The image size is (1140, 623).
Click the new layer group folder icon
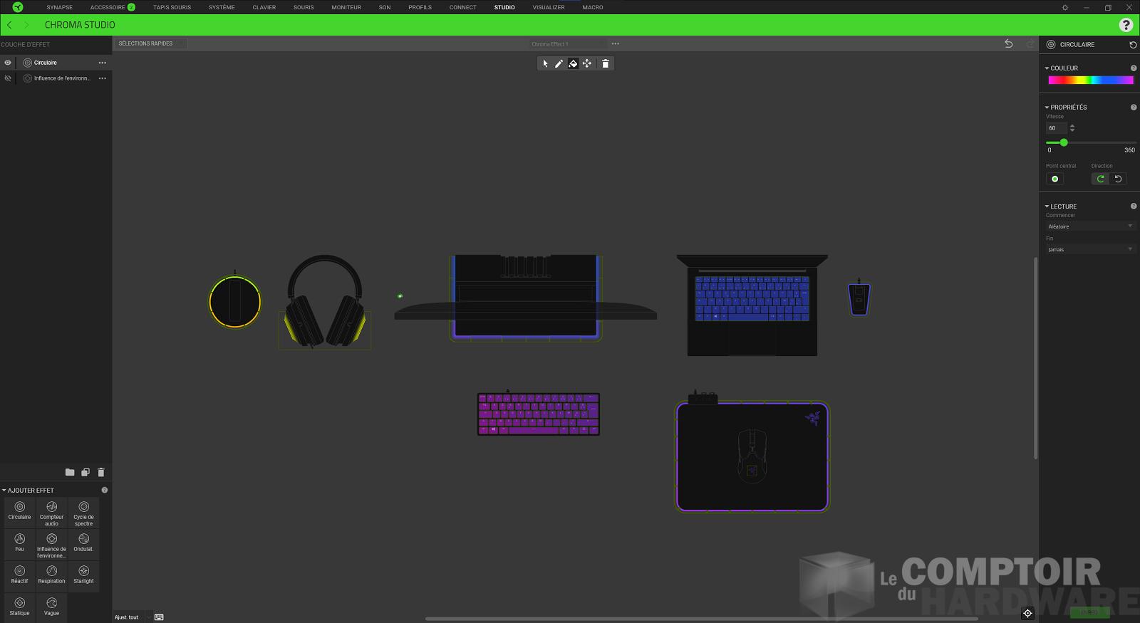click(70, 472)
